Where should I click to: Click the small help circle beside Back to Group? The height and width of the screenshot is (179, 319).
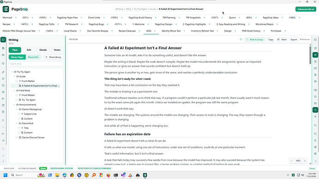[x=241, y=39]
